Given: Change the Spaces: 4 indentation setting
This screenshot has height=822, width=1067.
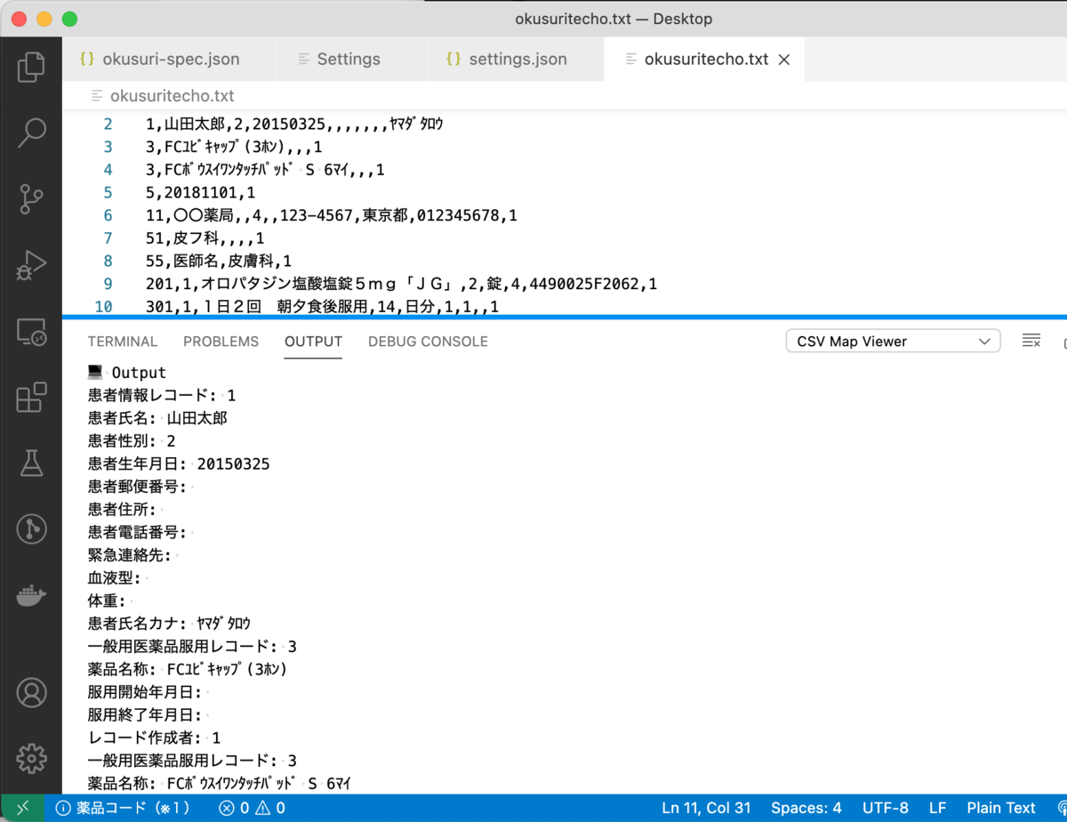Looking at the screenshot, I should 806,808.
